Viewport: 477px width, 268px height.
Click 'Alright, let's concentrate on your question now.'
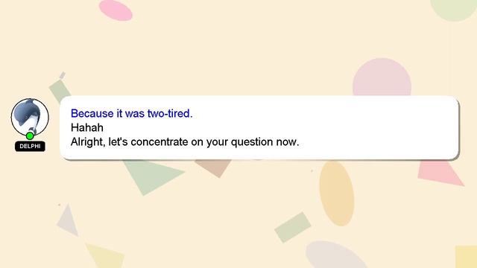click(x=185, y=141)
